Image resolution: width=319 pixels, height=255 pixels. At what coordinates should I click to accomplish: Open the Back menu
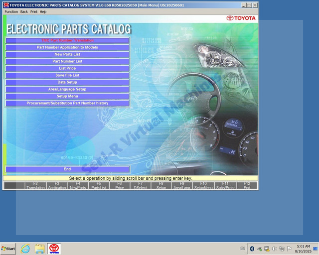[24, 12]
